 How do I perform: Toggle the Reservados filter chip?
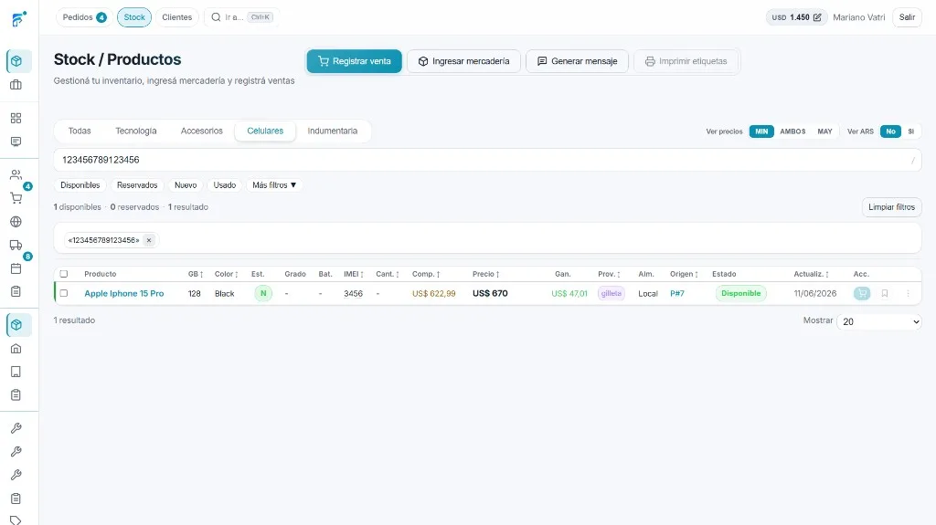[x=137, y=185]
